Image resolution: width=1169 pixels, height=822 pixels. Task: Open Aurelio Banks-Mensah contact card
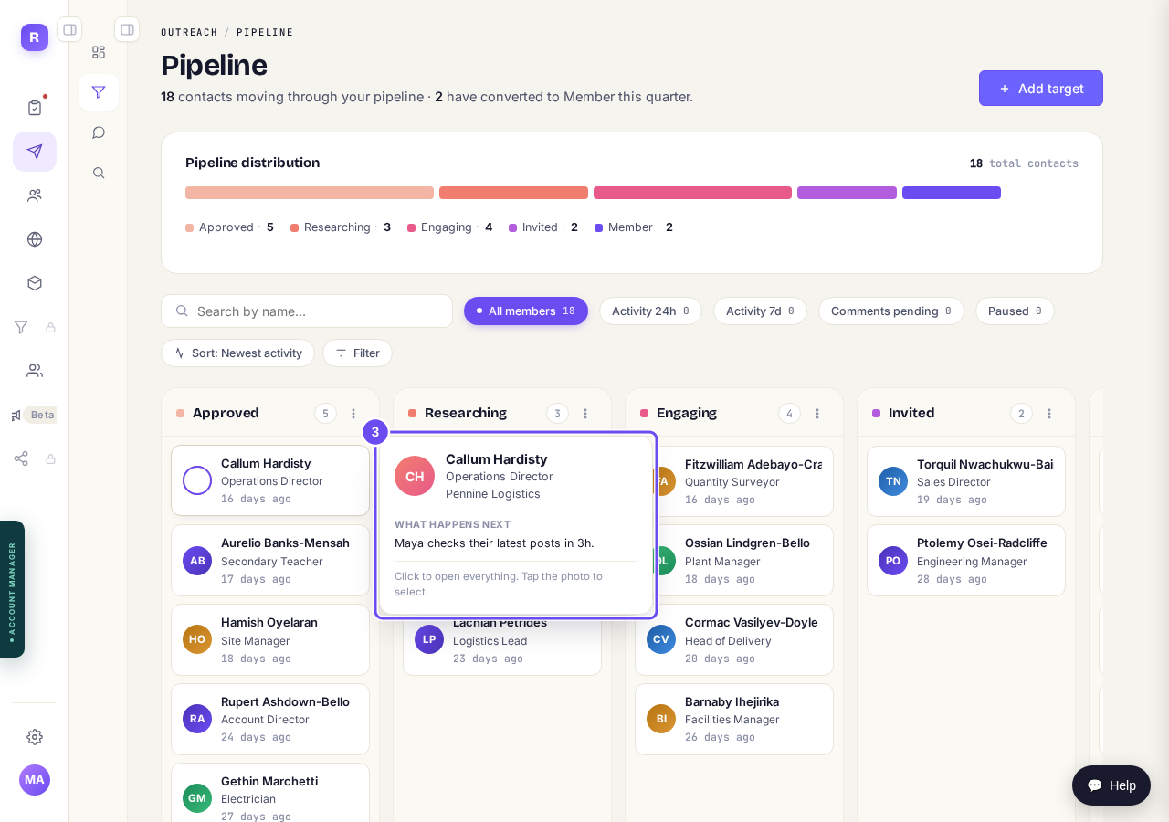point(270,561)
